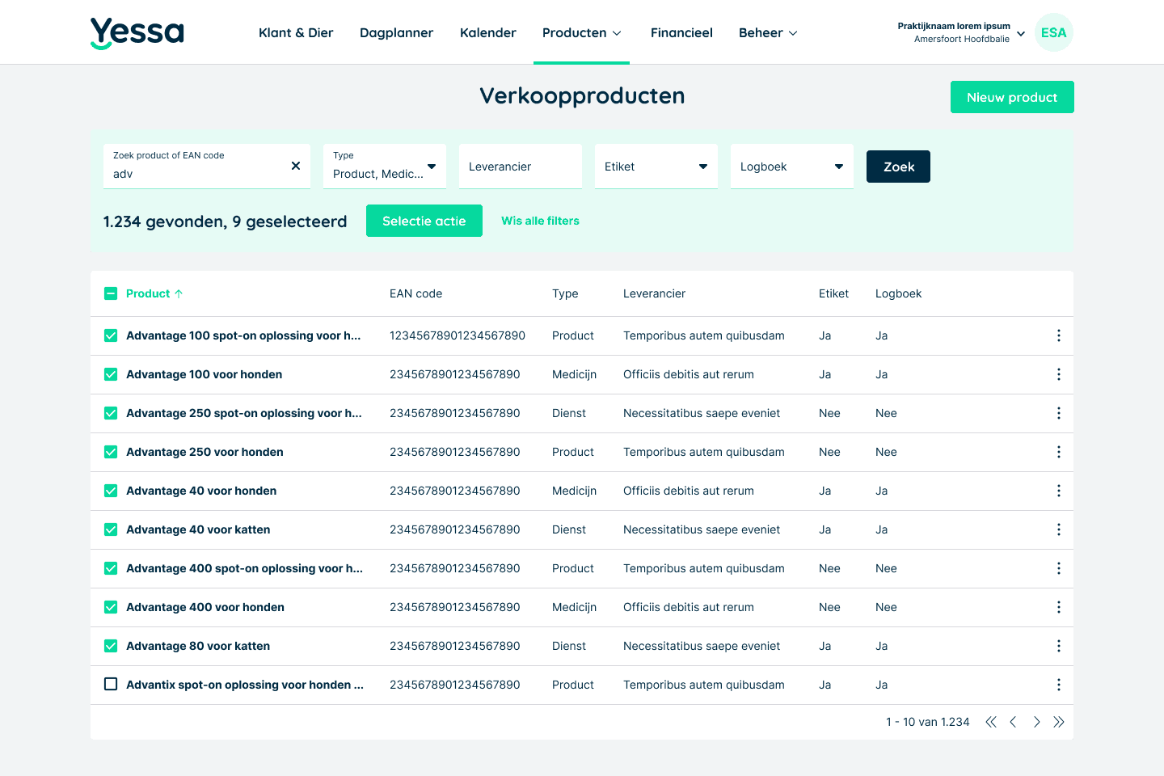Screen dimensions: 1164x776
Task: Open Klant & Dier section
Action: tap(296, 32)
